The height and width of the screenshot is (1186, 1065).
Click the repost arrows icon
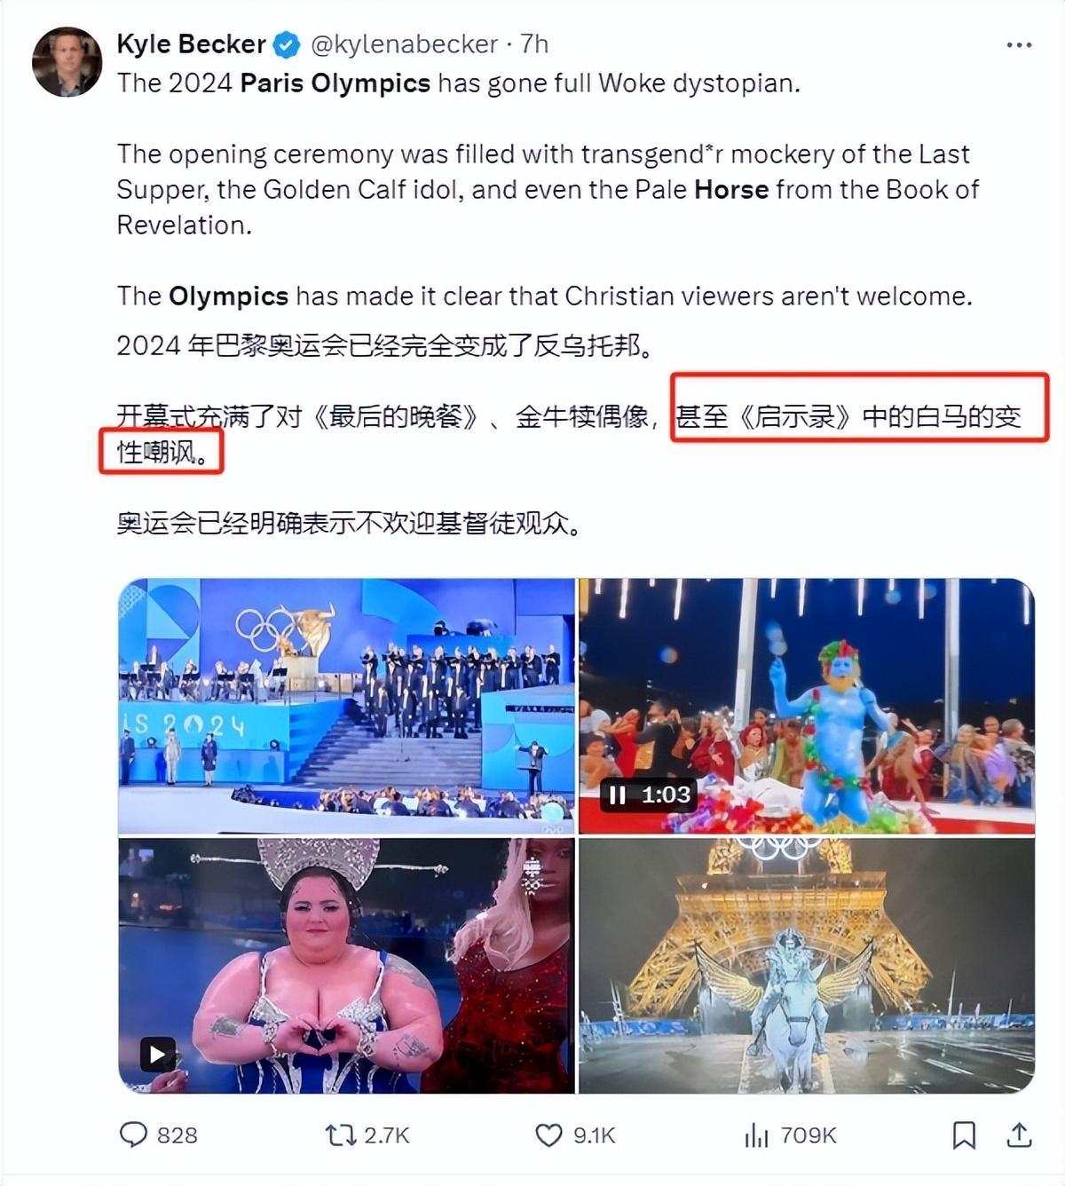[340, 1135]
